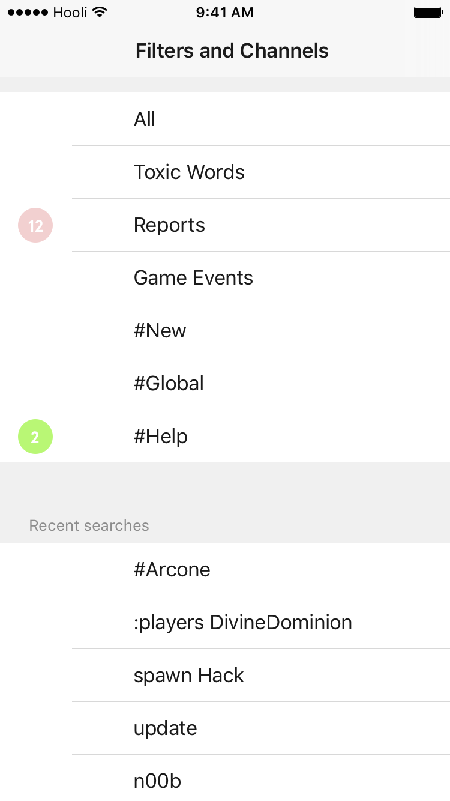Tap the 9:41 AM clock

pos(224,12)
